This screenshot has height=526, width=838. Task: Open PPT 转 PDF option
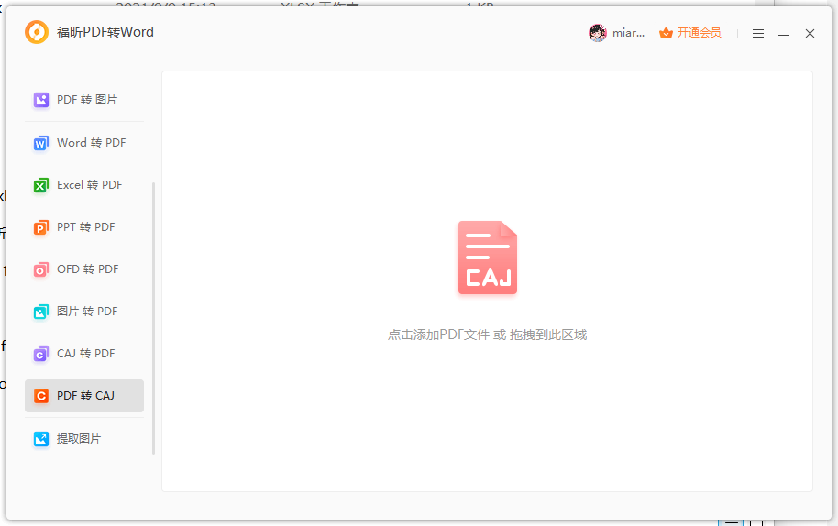click(84, 227)
